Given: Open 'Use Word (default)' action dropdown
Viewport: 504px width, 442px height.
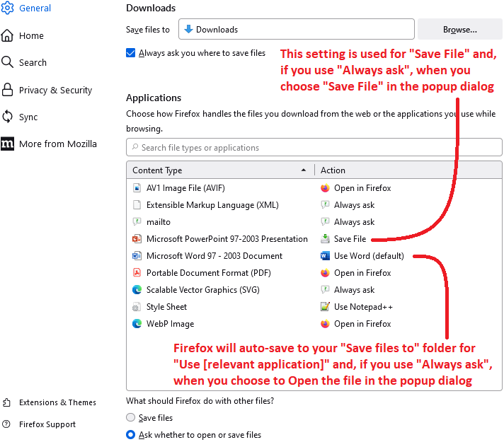Looking at the screenshot, I should [369, 256].
